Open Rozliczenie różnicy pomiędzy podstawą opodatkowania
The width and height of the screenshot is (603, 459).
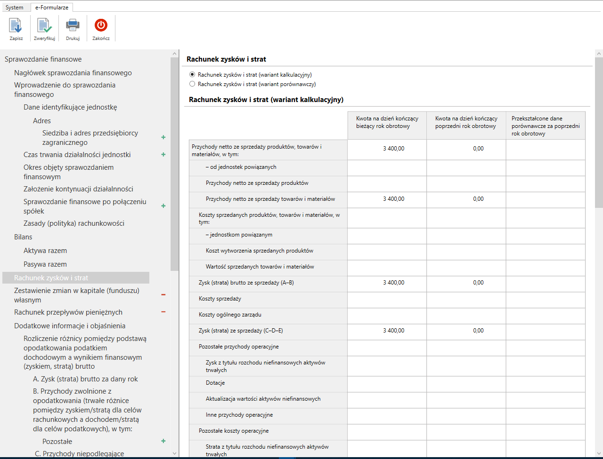(85, 353)
